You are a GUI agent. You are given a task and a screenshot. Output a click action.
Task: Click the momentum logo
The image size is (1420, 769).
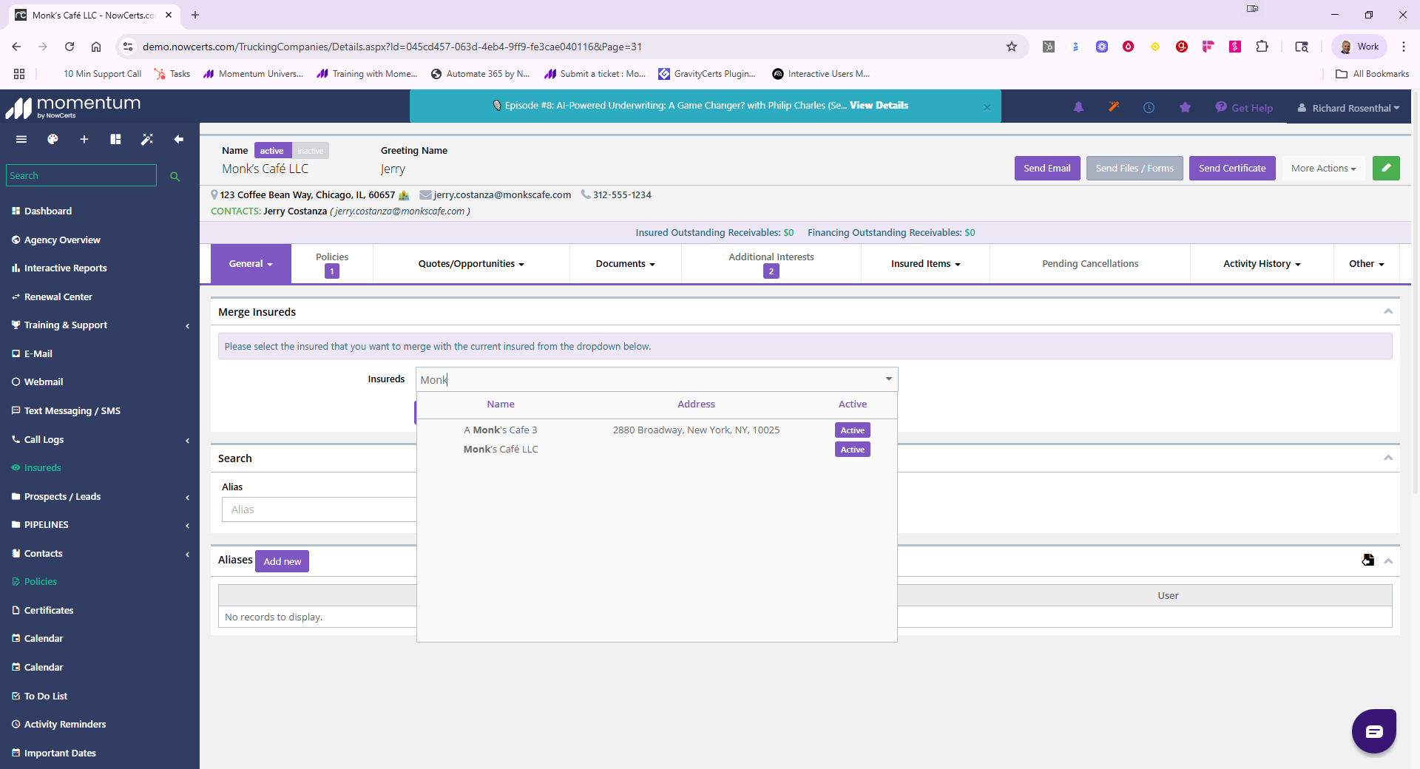73,106
